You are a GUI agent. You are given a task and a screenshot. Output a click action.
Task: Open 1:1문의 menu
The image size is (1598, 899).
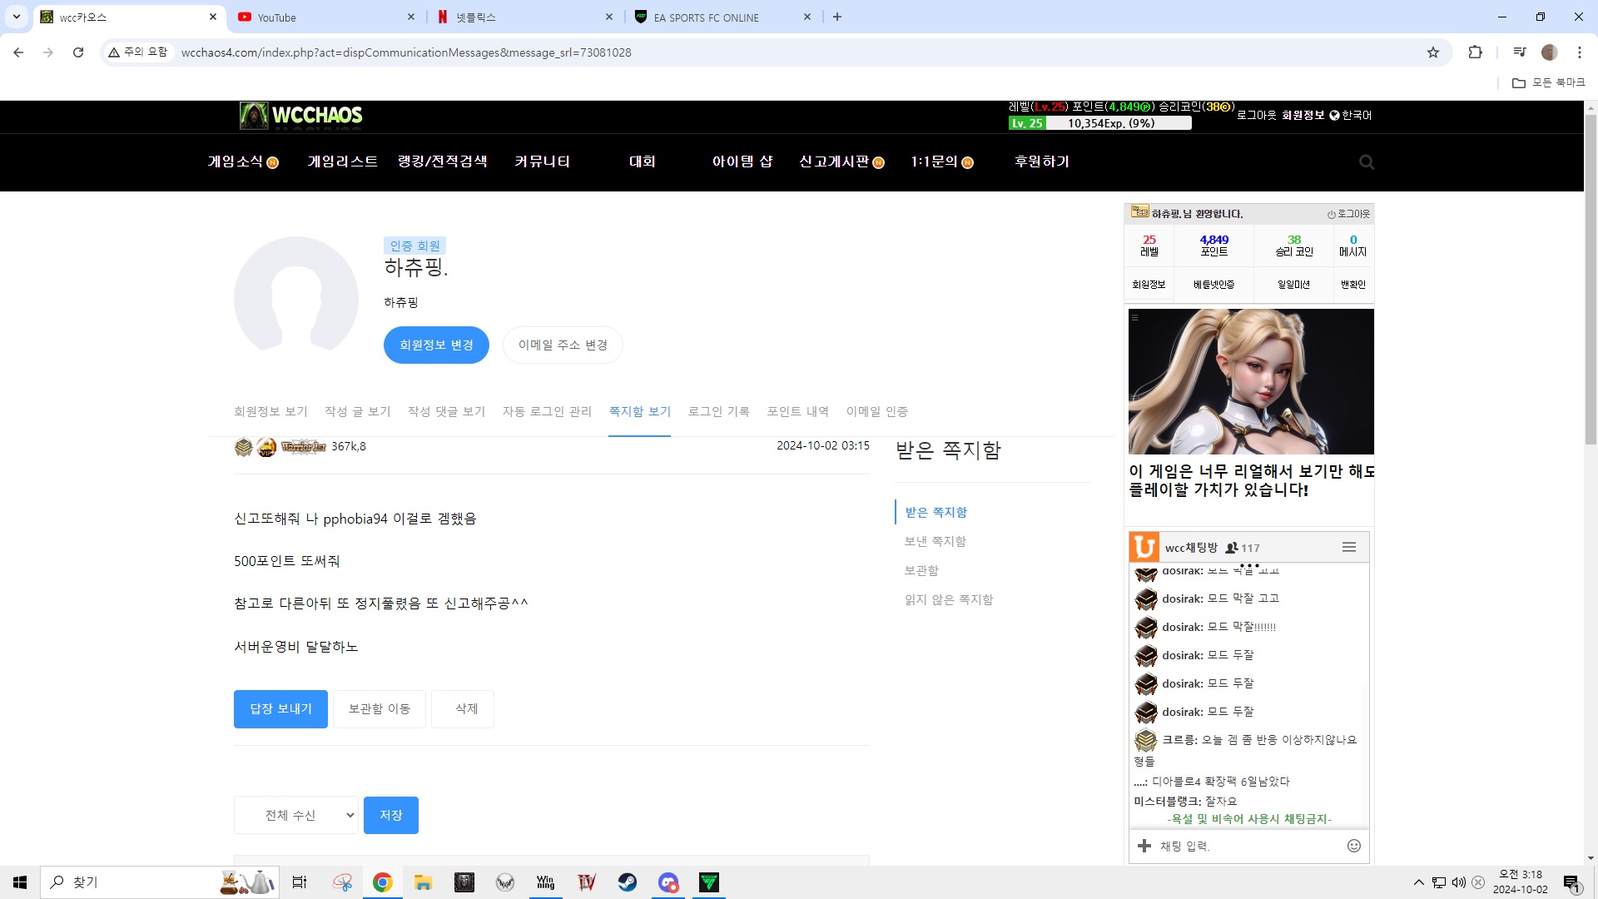[x=941, y=161]
